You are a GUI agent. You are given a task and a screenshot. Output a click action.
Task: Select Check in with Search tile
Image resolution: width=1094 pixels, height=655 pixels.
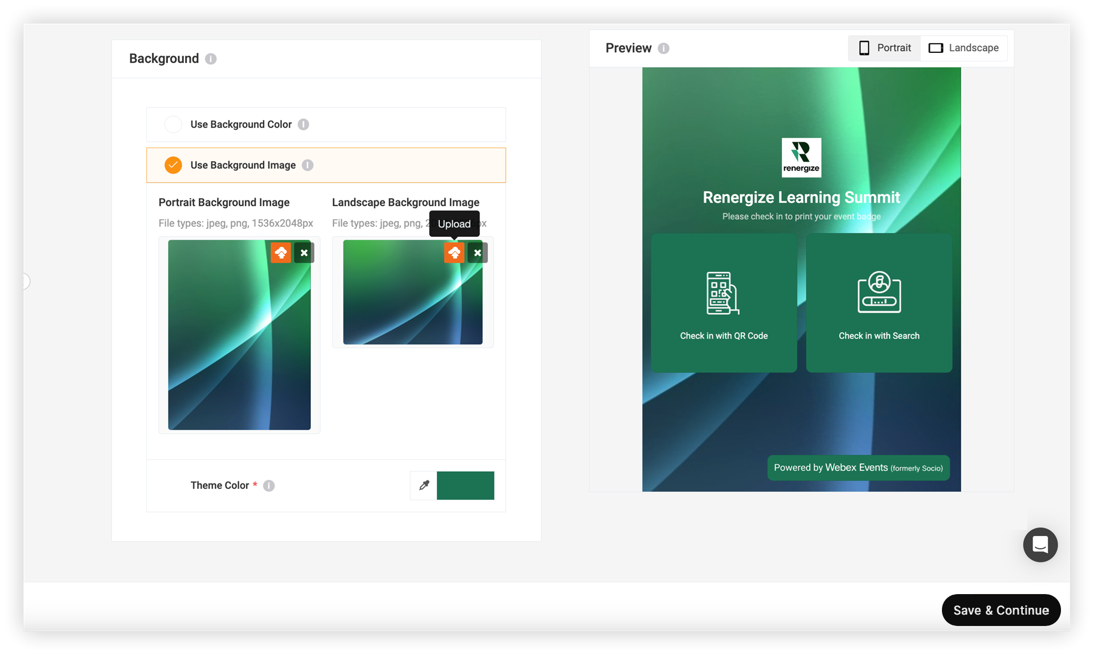(879, 303)
